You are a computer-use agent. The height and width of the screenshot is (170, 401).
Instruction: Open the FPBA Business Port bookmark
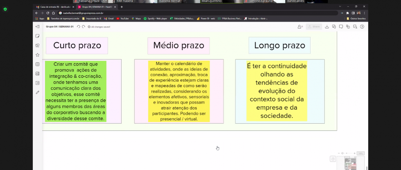pos(230,19)
